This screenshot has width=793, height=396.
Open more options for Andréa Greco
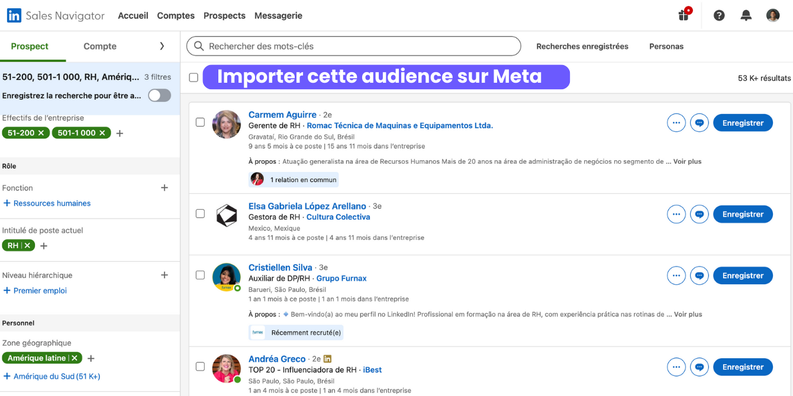click(x=676, y=367)
